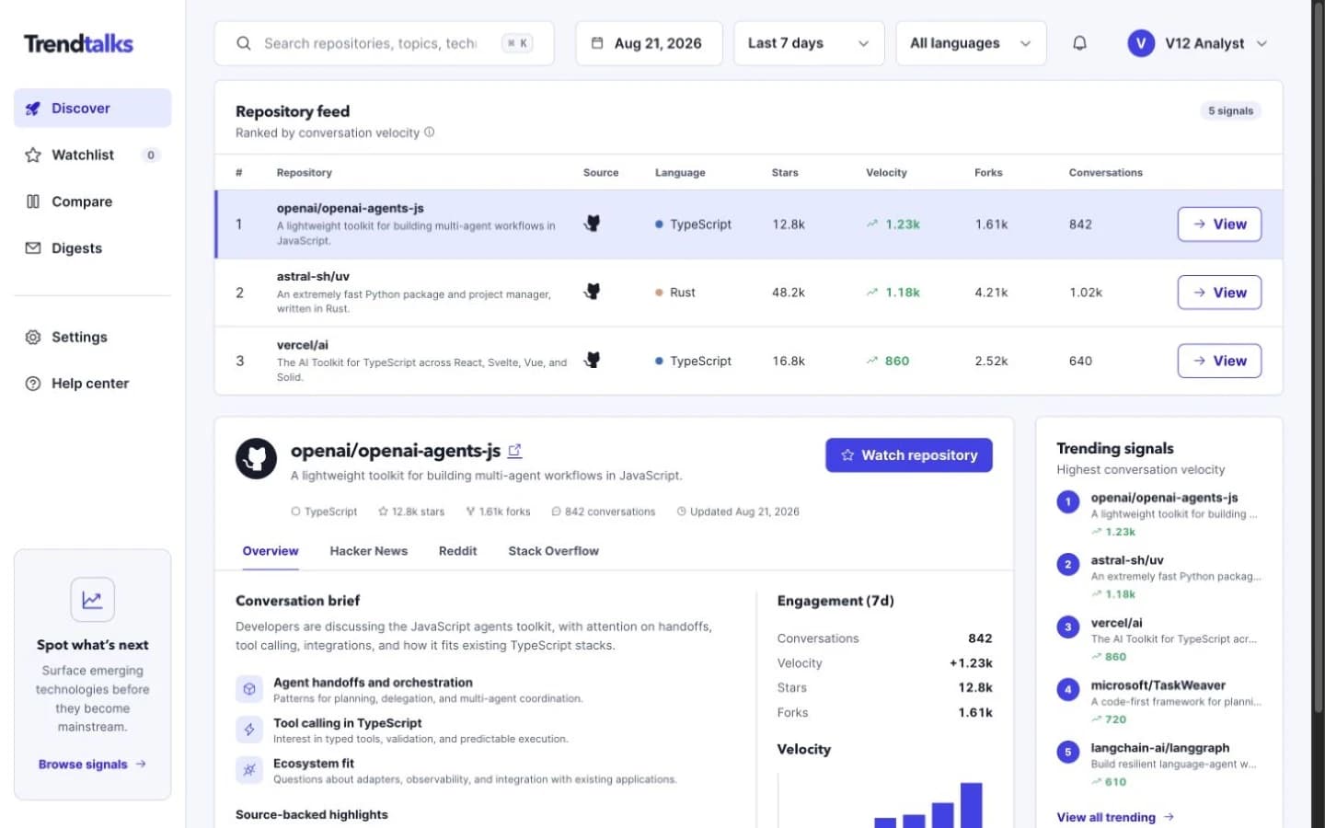Click the calendar icon in date field
Image resolution: width=1325 pixels, height=828 pixels.
[597, 43]
